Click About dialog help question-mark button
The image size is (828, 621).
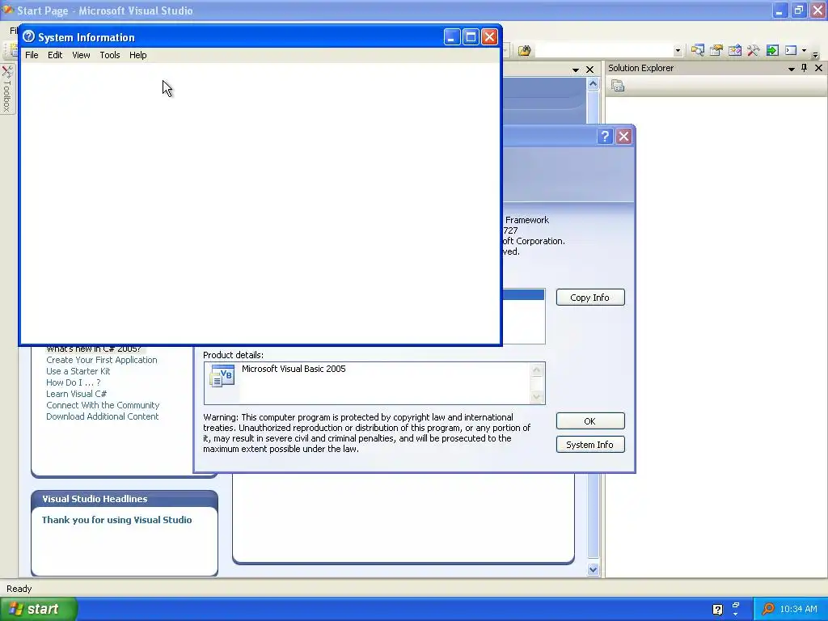[605, 136]
